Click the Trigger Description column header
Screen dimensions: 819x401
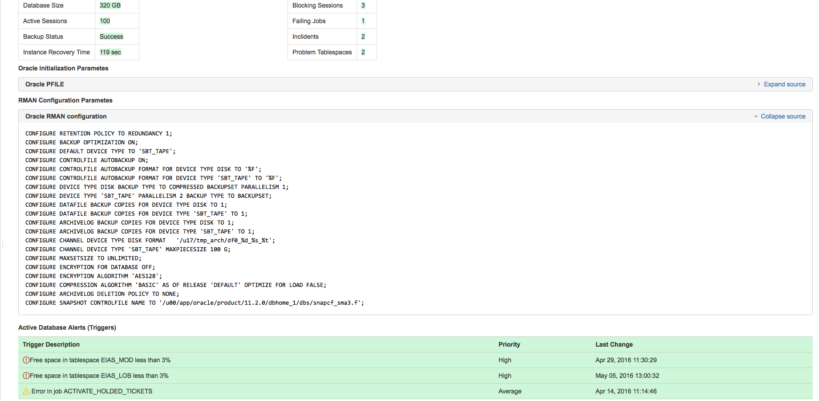pos(51,344)
